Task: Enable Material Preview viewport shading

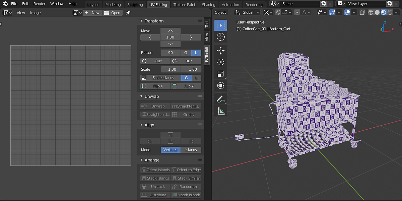Action: coord(384,12)
